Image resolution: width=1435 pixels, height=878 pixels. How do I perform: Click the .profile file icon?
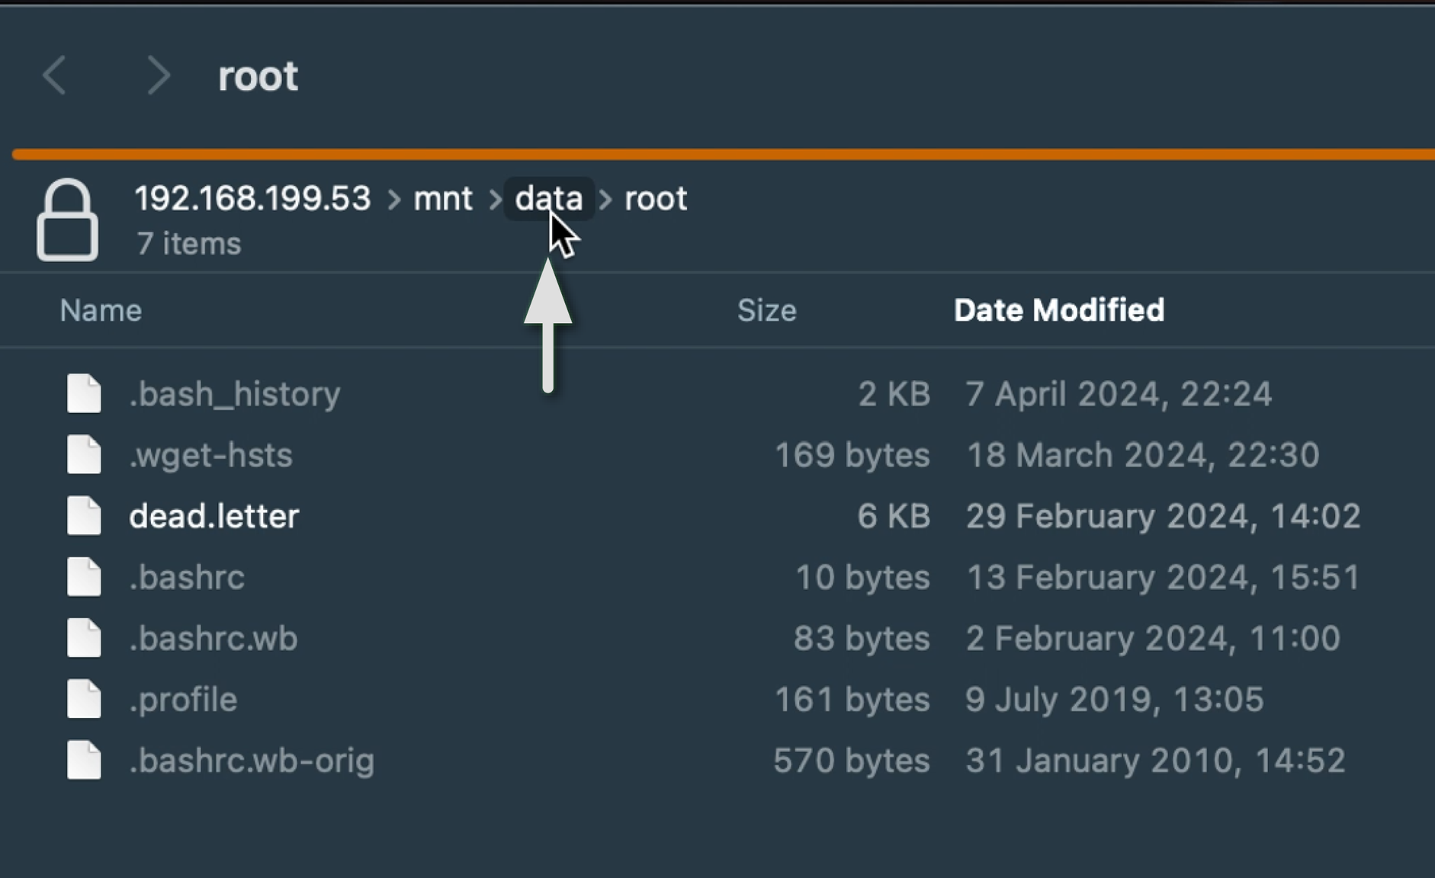pos(84,699)
